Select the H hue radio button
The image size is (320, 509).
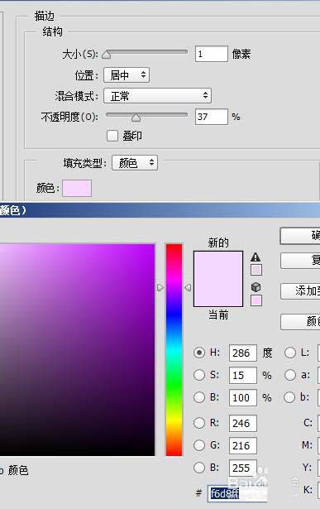[199, 353]
